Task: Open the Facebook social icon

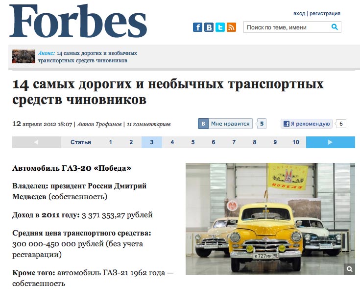Action: [197, 27]
